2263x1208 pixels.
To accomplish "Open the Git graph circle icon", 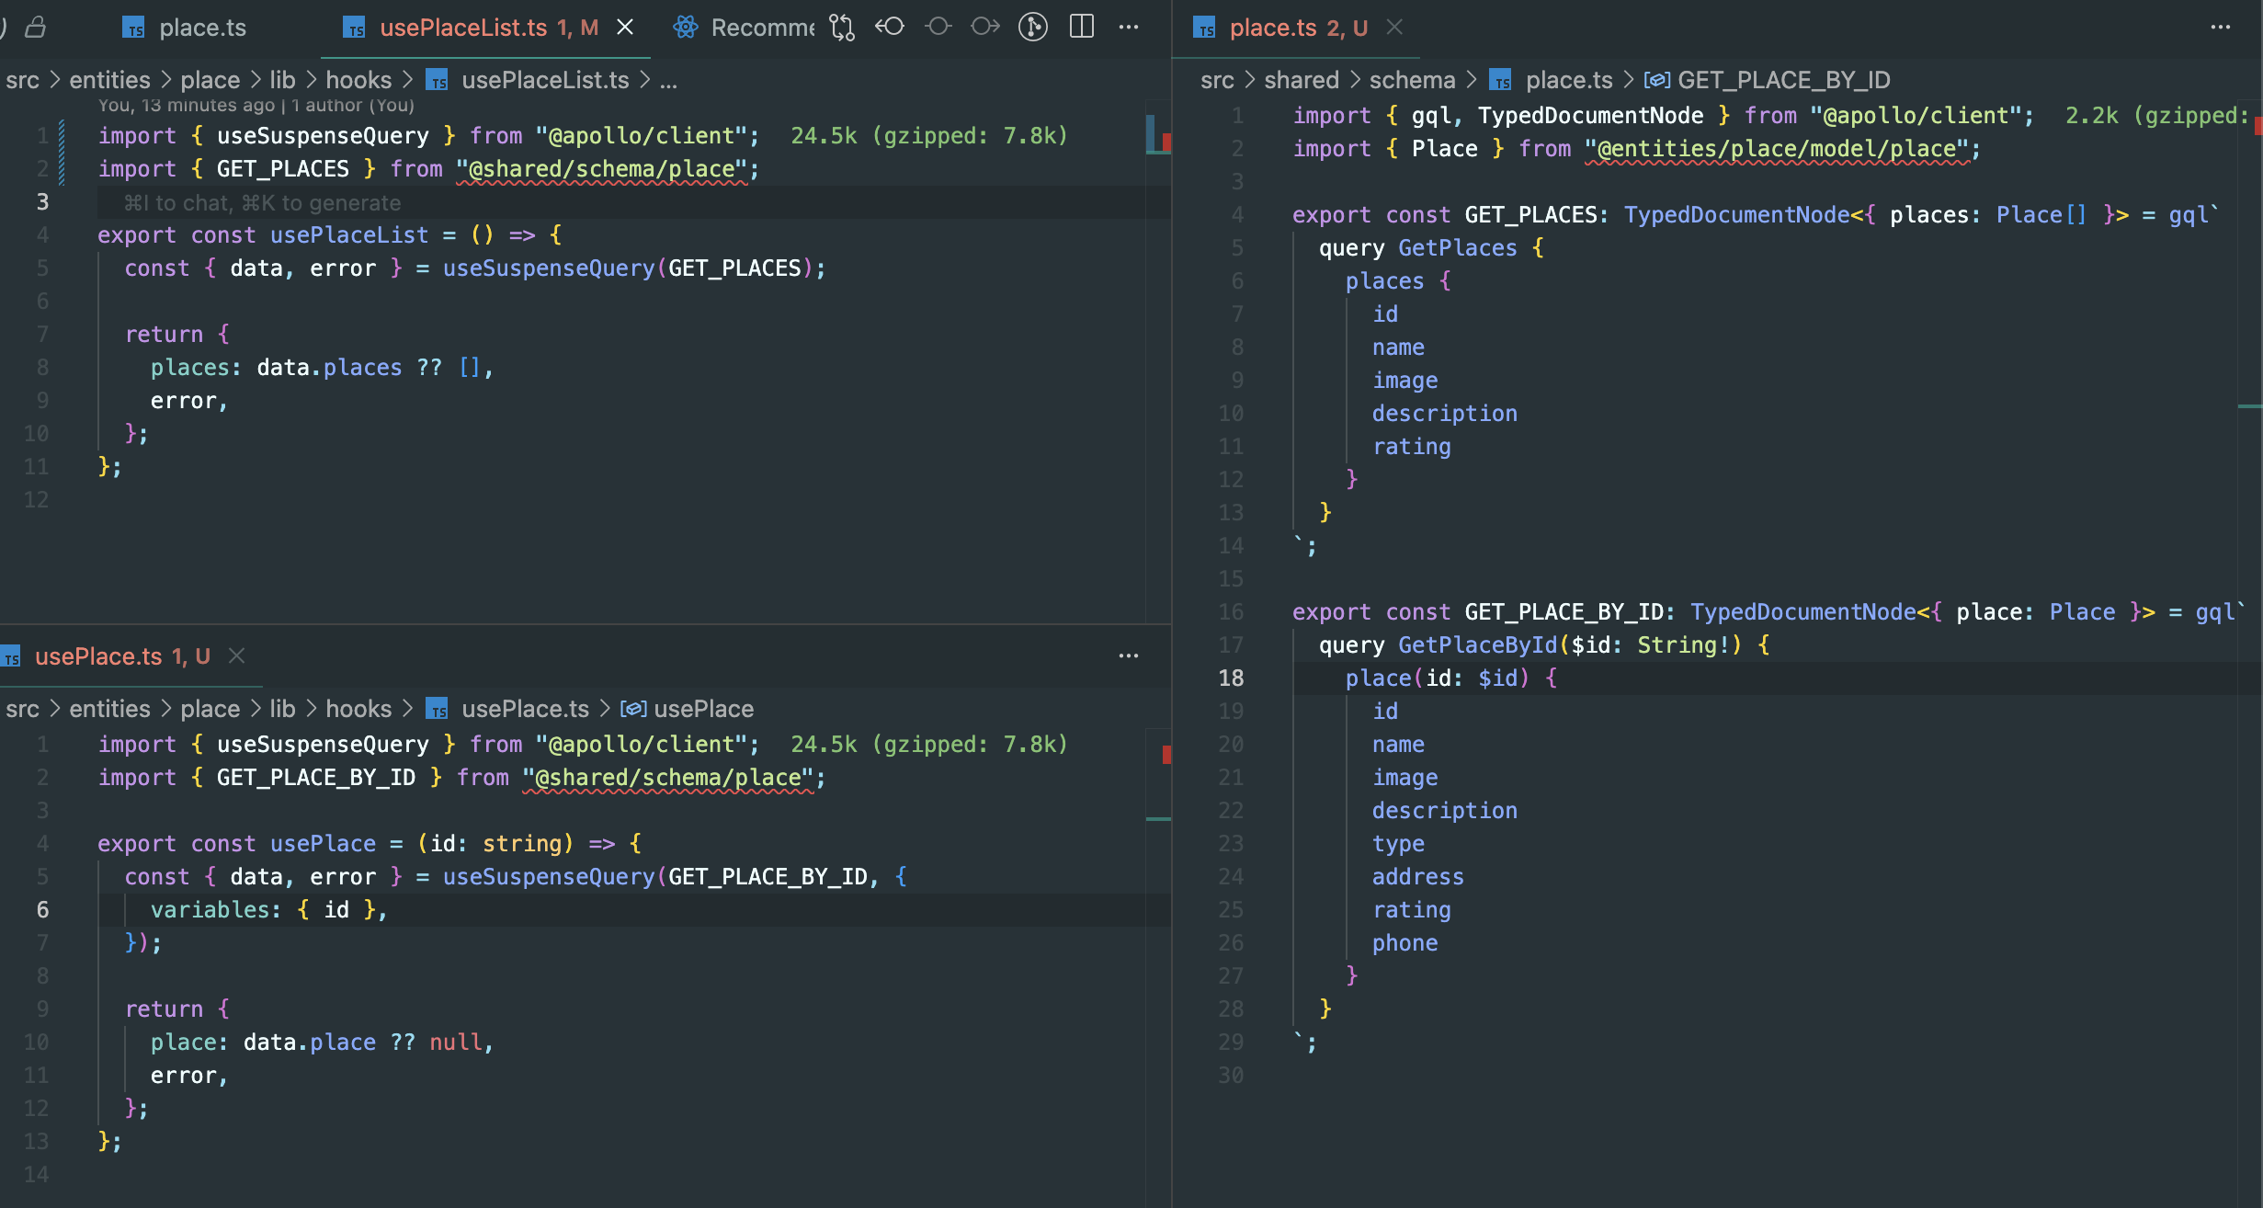I will (1033, 28).
